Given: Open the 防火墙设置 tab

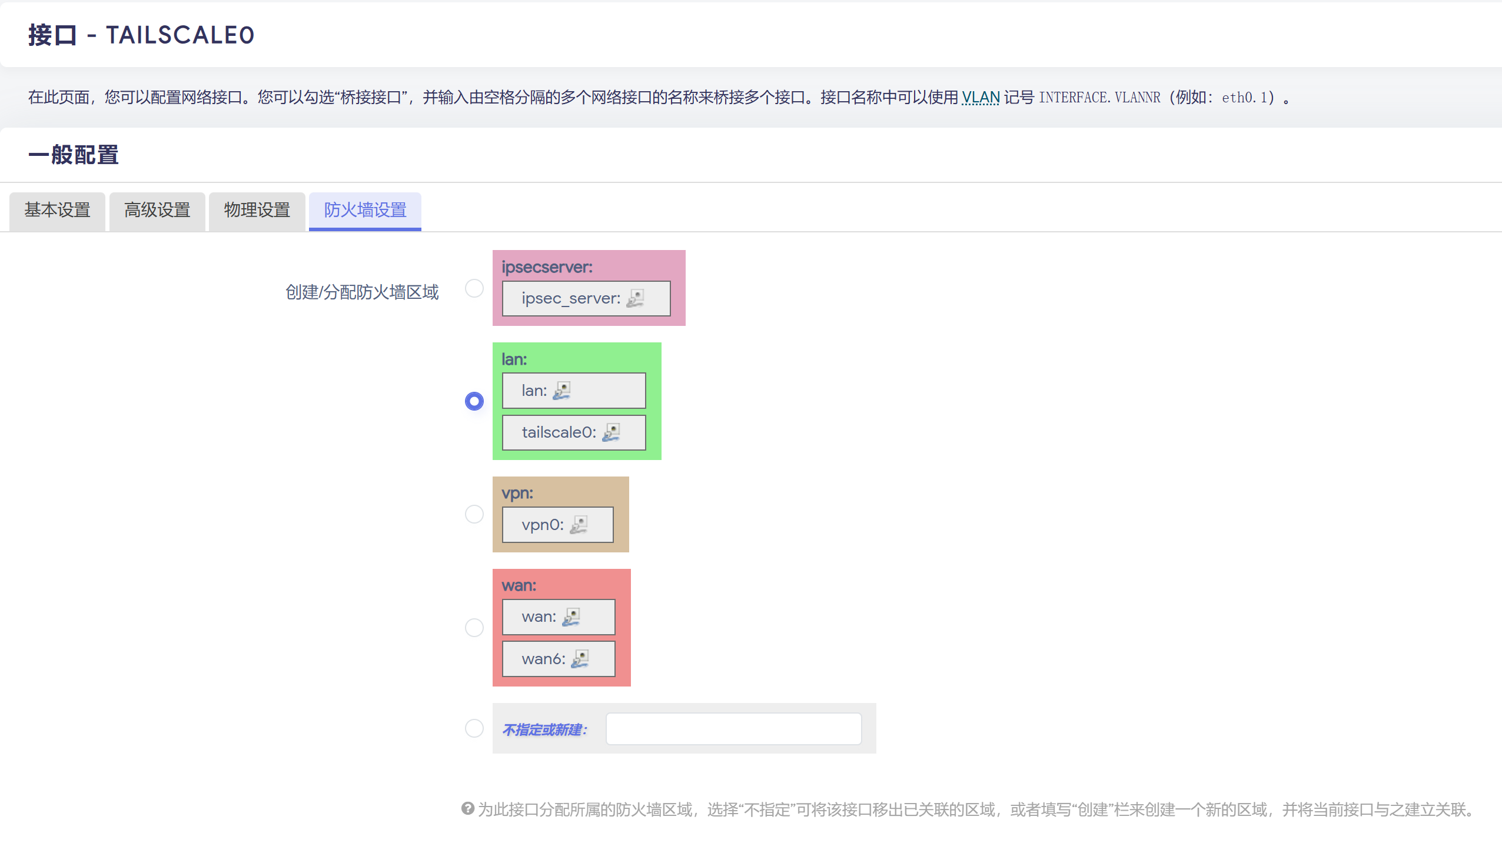Looking at the screenshot, I should (365, 211).
